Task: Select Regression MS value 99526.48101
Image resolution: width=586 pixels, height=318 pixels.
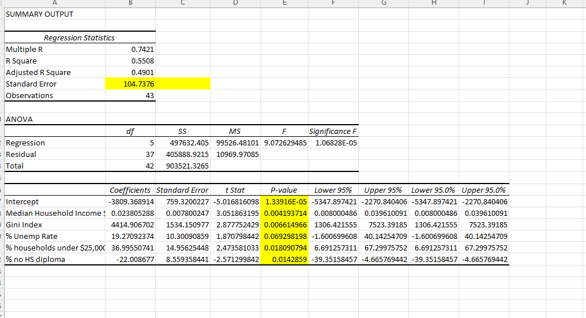Action: tap(235, 143)
